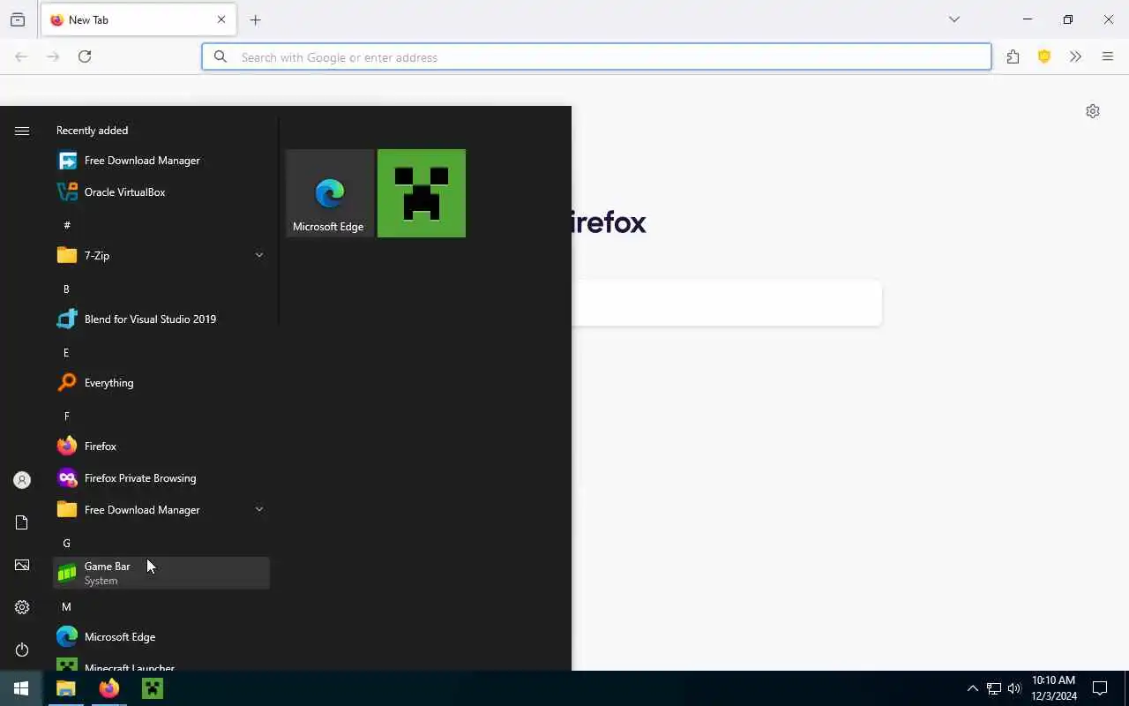Screen dimensions: 1129x706
Task: Open the clock showing 10:10 AM
Action: point(1054,688)
